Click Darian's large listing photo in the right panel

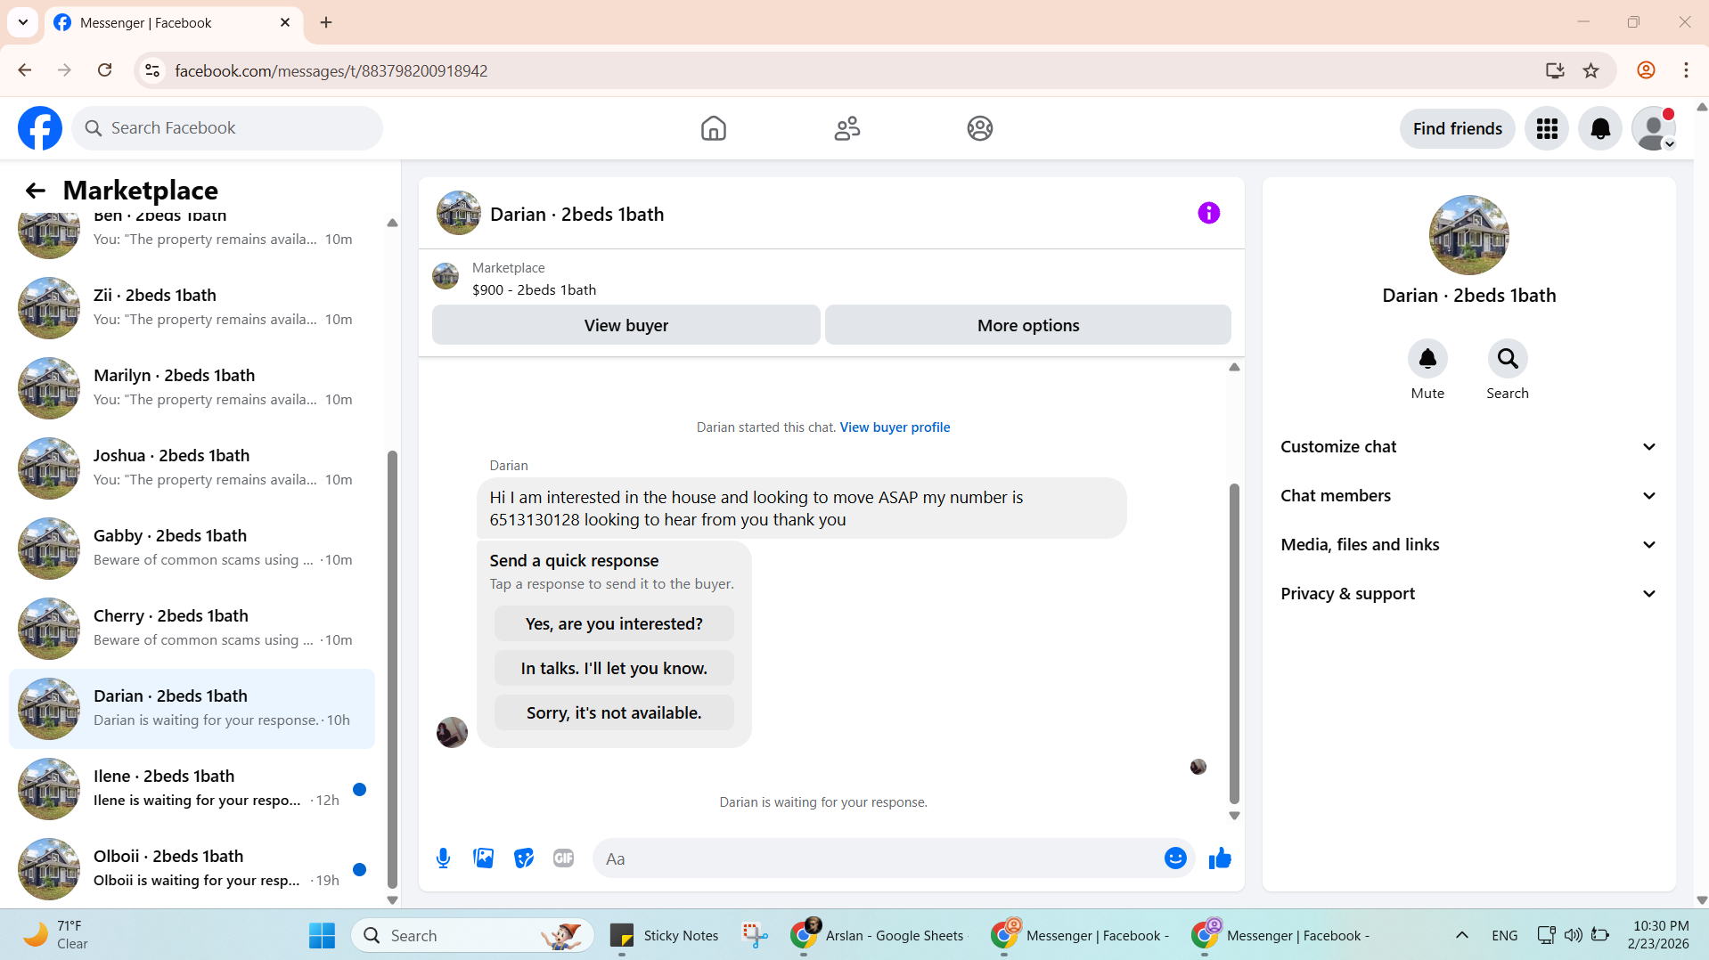pyautogui.click(x=1468, y=235)
